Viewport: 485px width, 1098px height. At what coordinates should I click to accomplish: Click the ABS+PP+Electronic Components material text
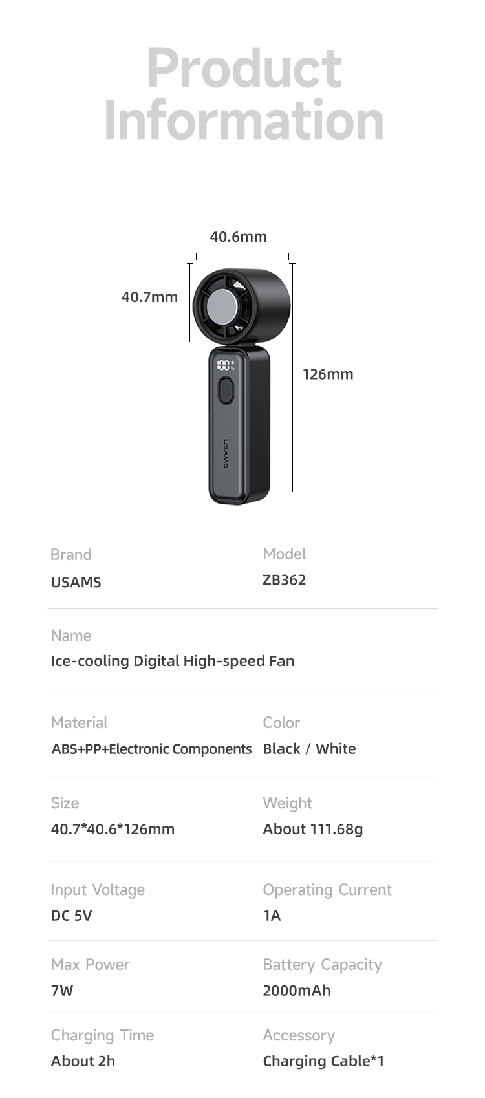click(x=151, y=749)
